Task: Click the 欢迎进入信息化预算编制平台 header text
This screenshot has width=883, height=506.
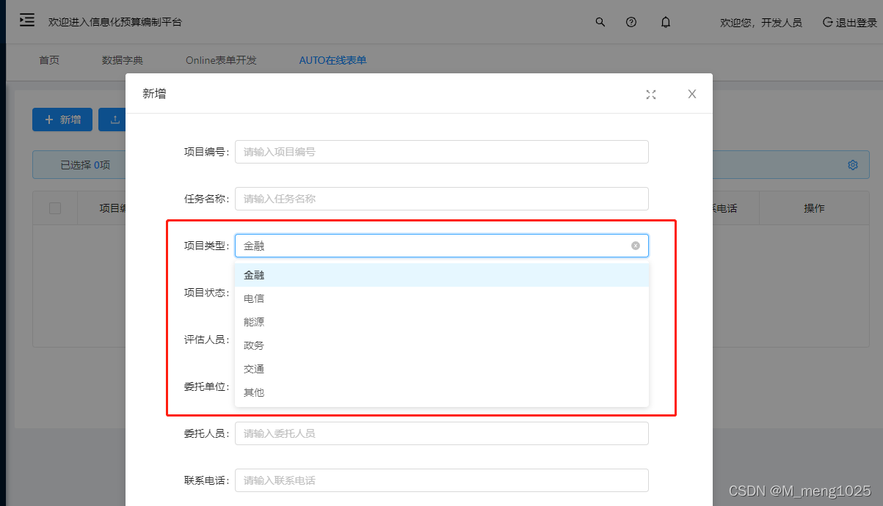Action: [x=115, y=22]
